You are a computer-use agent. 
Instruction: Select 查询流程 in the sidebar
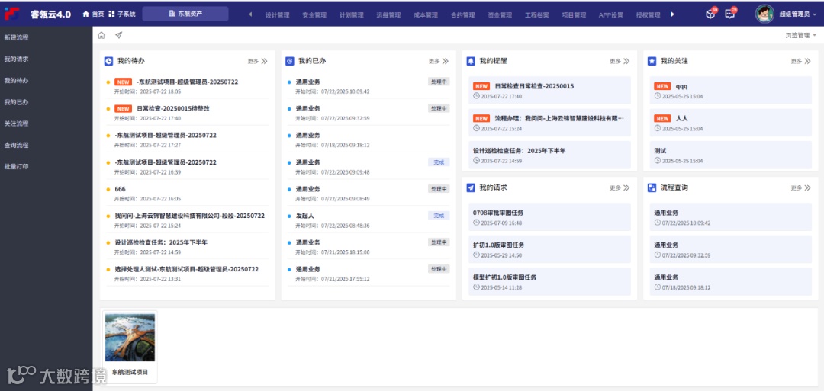tap(16, 145)
